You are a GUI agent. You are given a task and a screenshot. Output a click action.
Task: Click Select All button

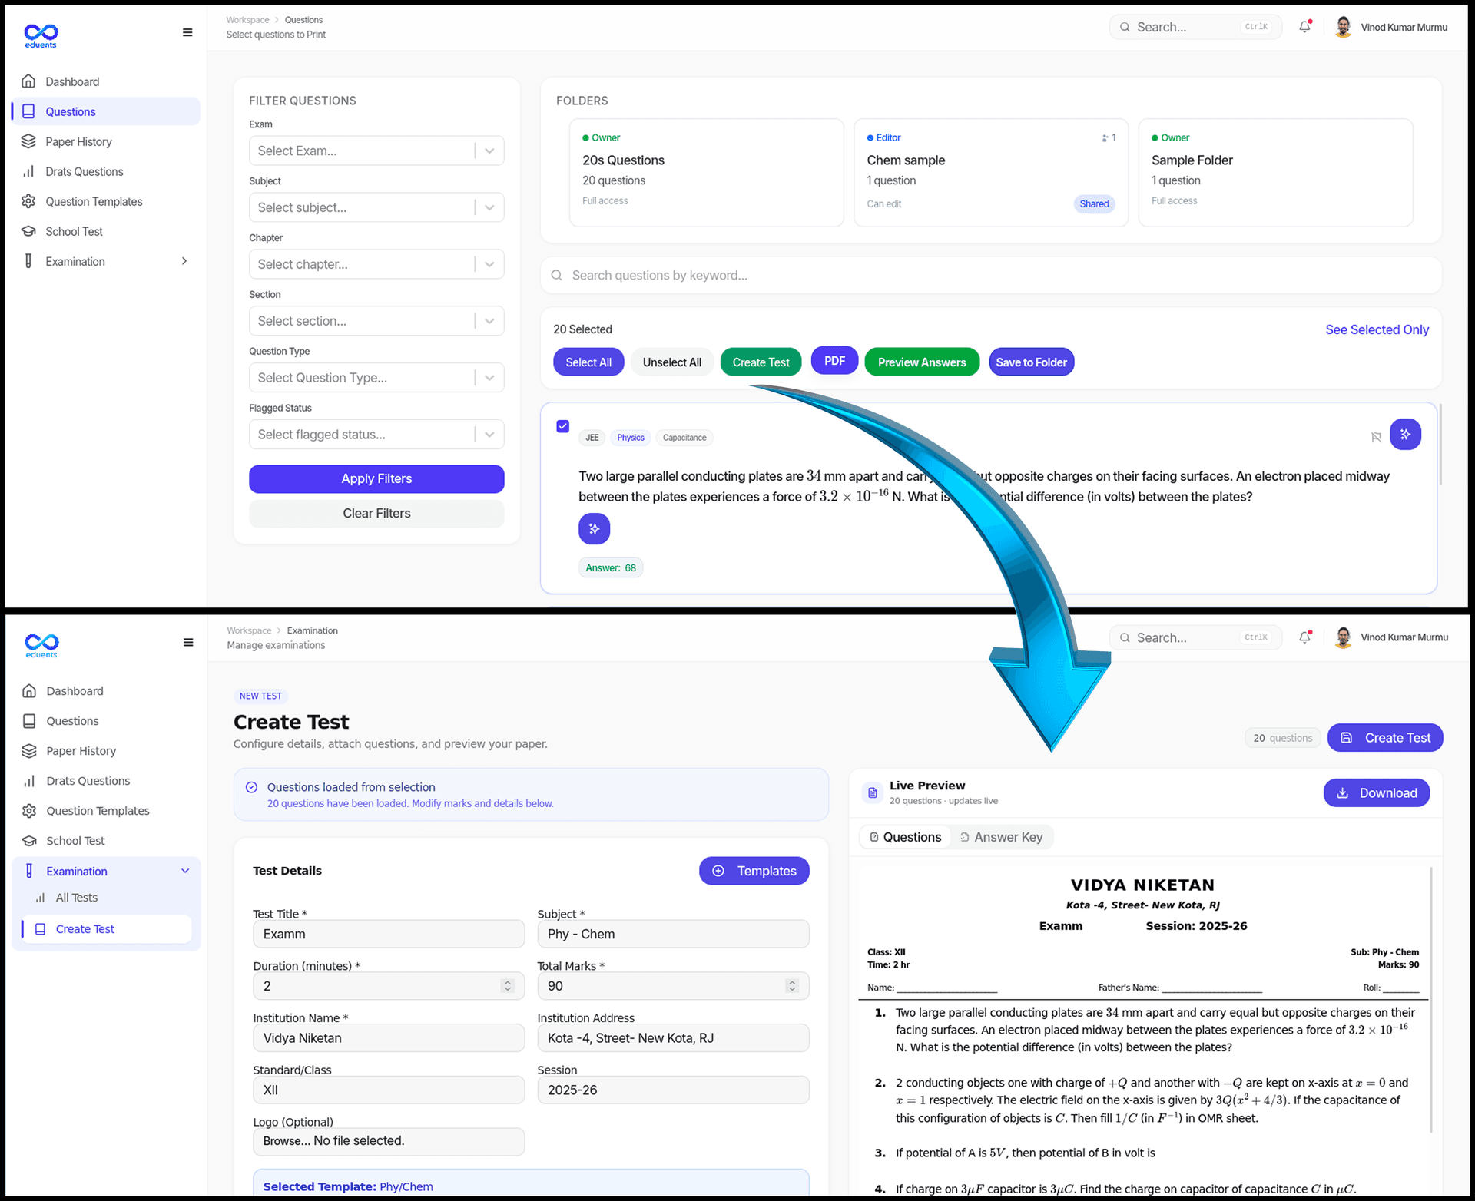pyautogui.click(x=588, y=362)
